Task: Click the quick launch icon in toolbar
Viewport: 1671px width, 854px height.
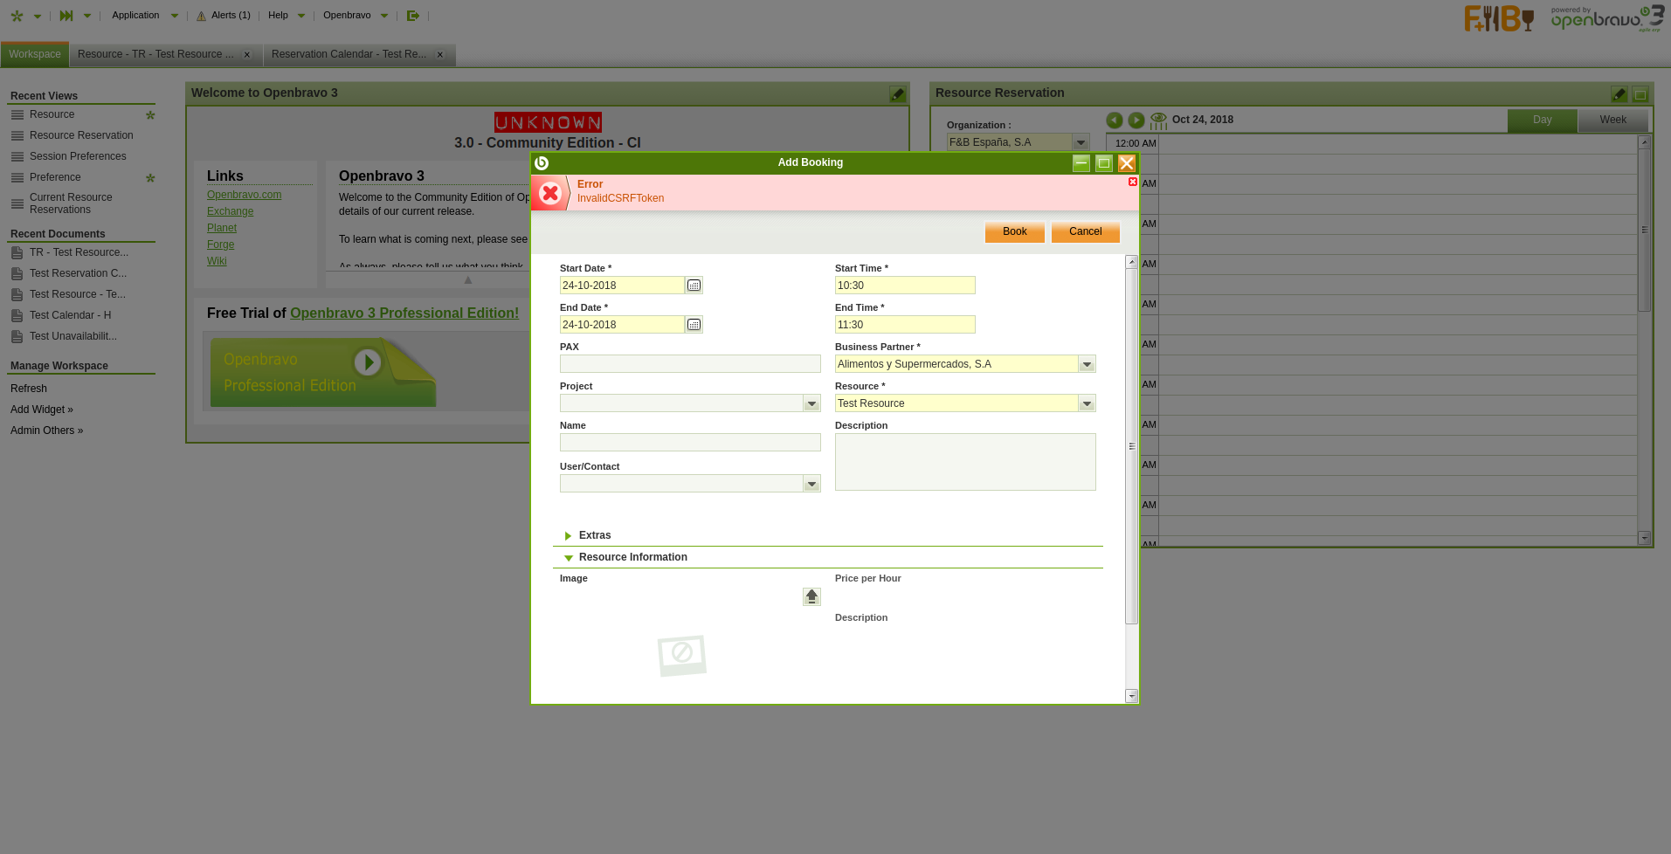Action: click(66, 16)
